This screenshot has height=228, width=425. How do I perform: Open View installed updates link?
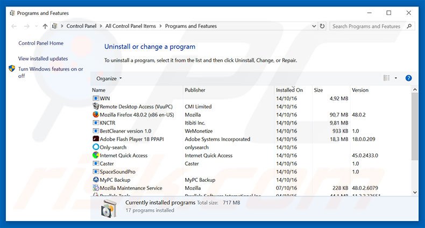tap(43, 58)
